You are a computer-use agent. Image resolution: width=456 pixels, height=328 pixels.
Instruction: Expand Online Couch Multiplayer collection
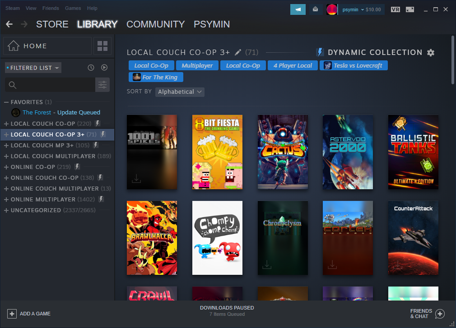(x=6, y=189)
